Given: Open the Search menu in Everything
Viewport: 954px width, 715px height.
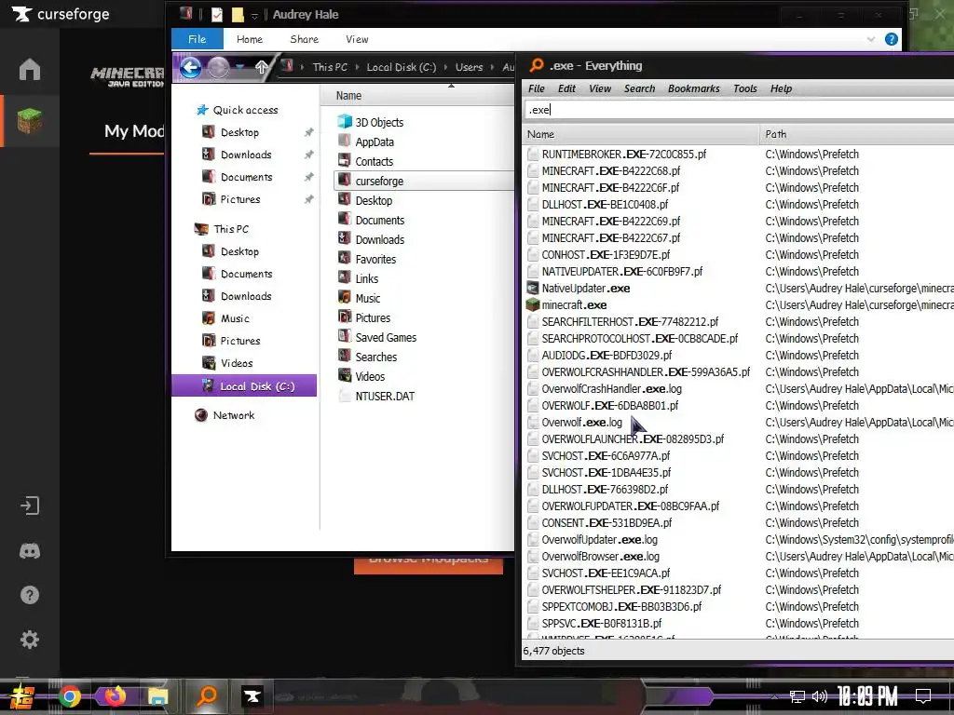Looking at the screenshot, I should 639,88.
